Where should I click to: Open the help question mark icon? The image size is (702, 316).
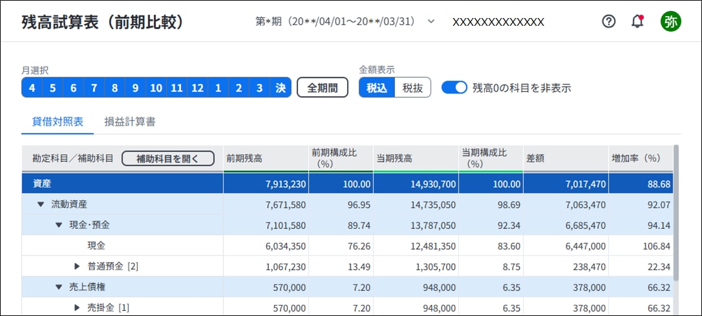[x=608, y=21]
